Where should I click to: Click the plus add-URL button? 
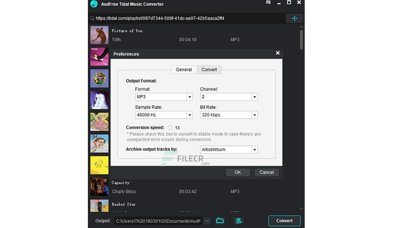coord(294,18)
